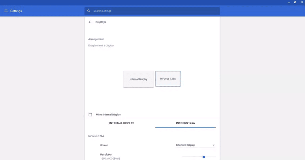Image resolution: width=305 pixels, height=160 pixels.
Task: Click the 'Drag to move a display' text
Action: click(x=101, y=45)
